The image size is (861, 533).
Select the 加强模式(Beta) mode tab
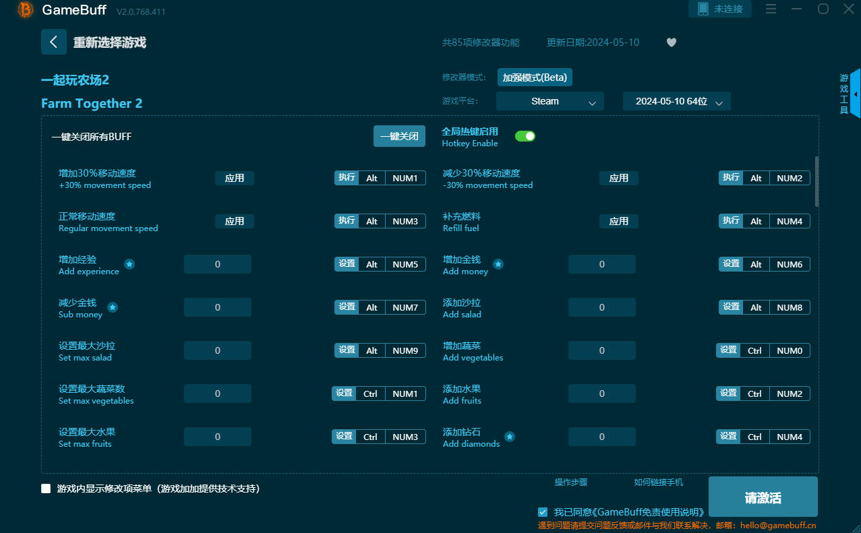pos(535,77)
